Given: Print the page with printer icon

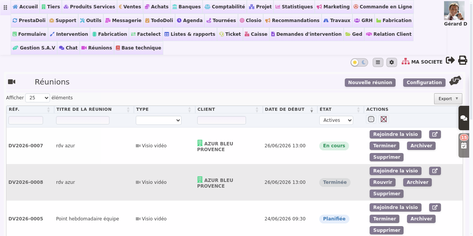Looking at the screenshot, I should [463, 60].
